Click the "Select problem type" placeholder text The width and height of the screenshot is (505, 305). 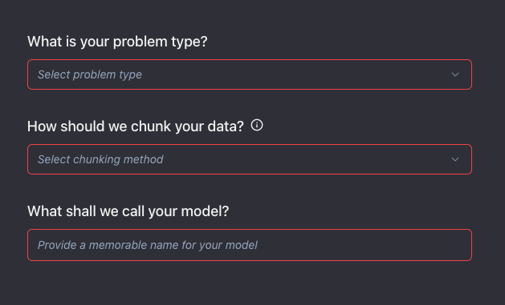pos(90,74)
